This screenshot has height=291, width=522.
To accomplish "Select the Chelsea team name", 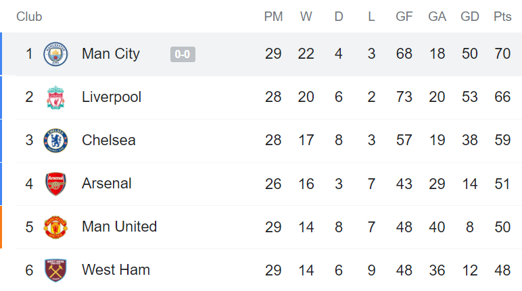I will [x=109, y=140].
